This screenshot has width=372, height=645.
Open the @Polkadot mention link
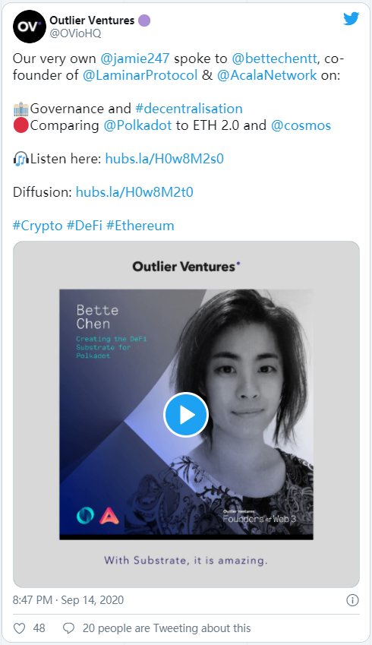137,125
